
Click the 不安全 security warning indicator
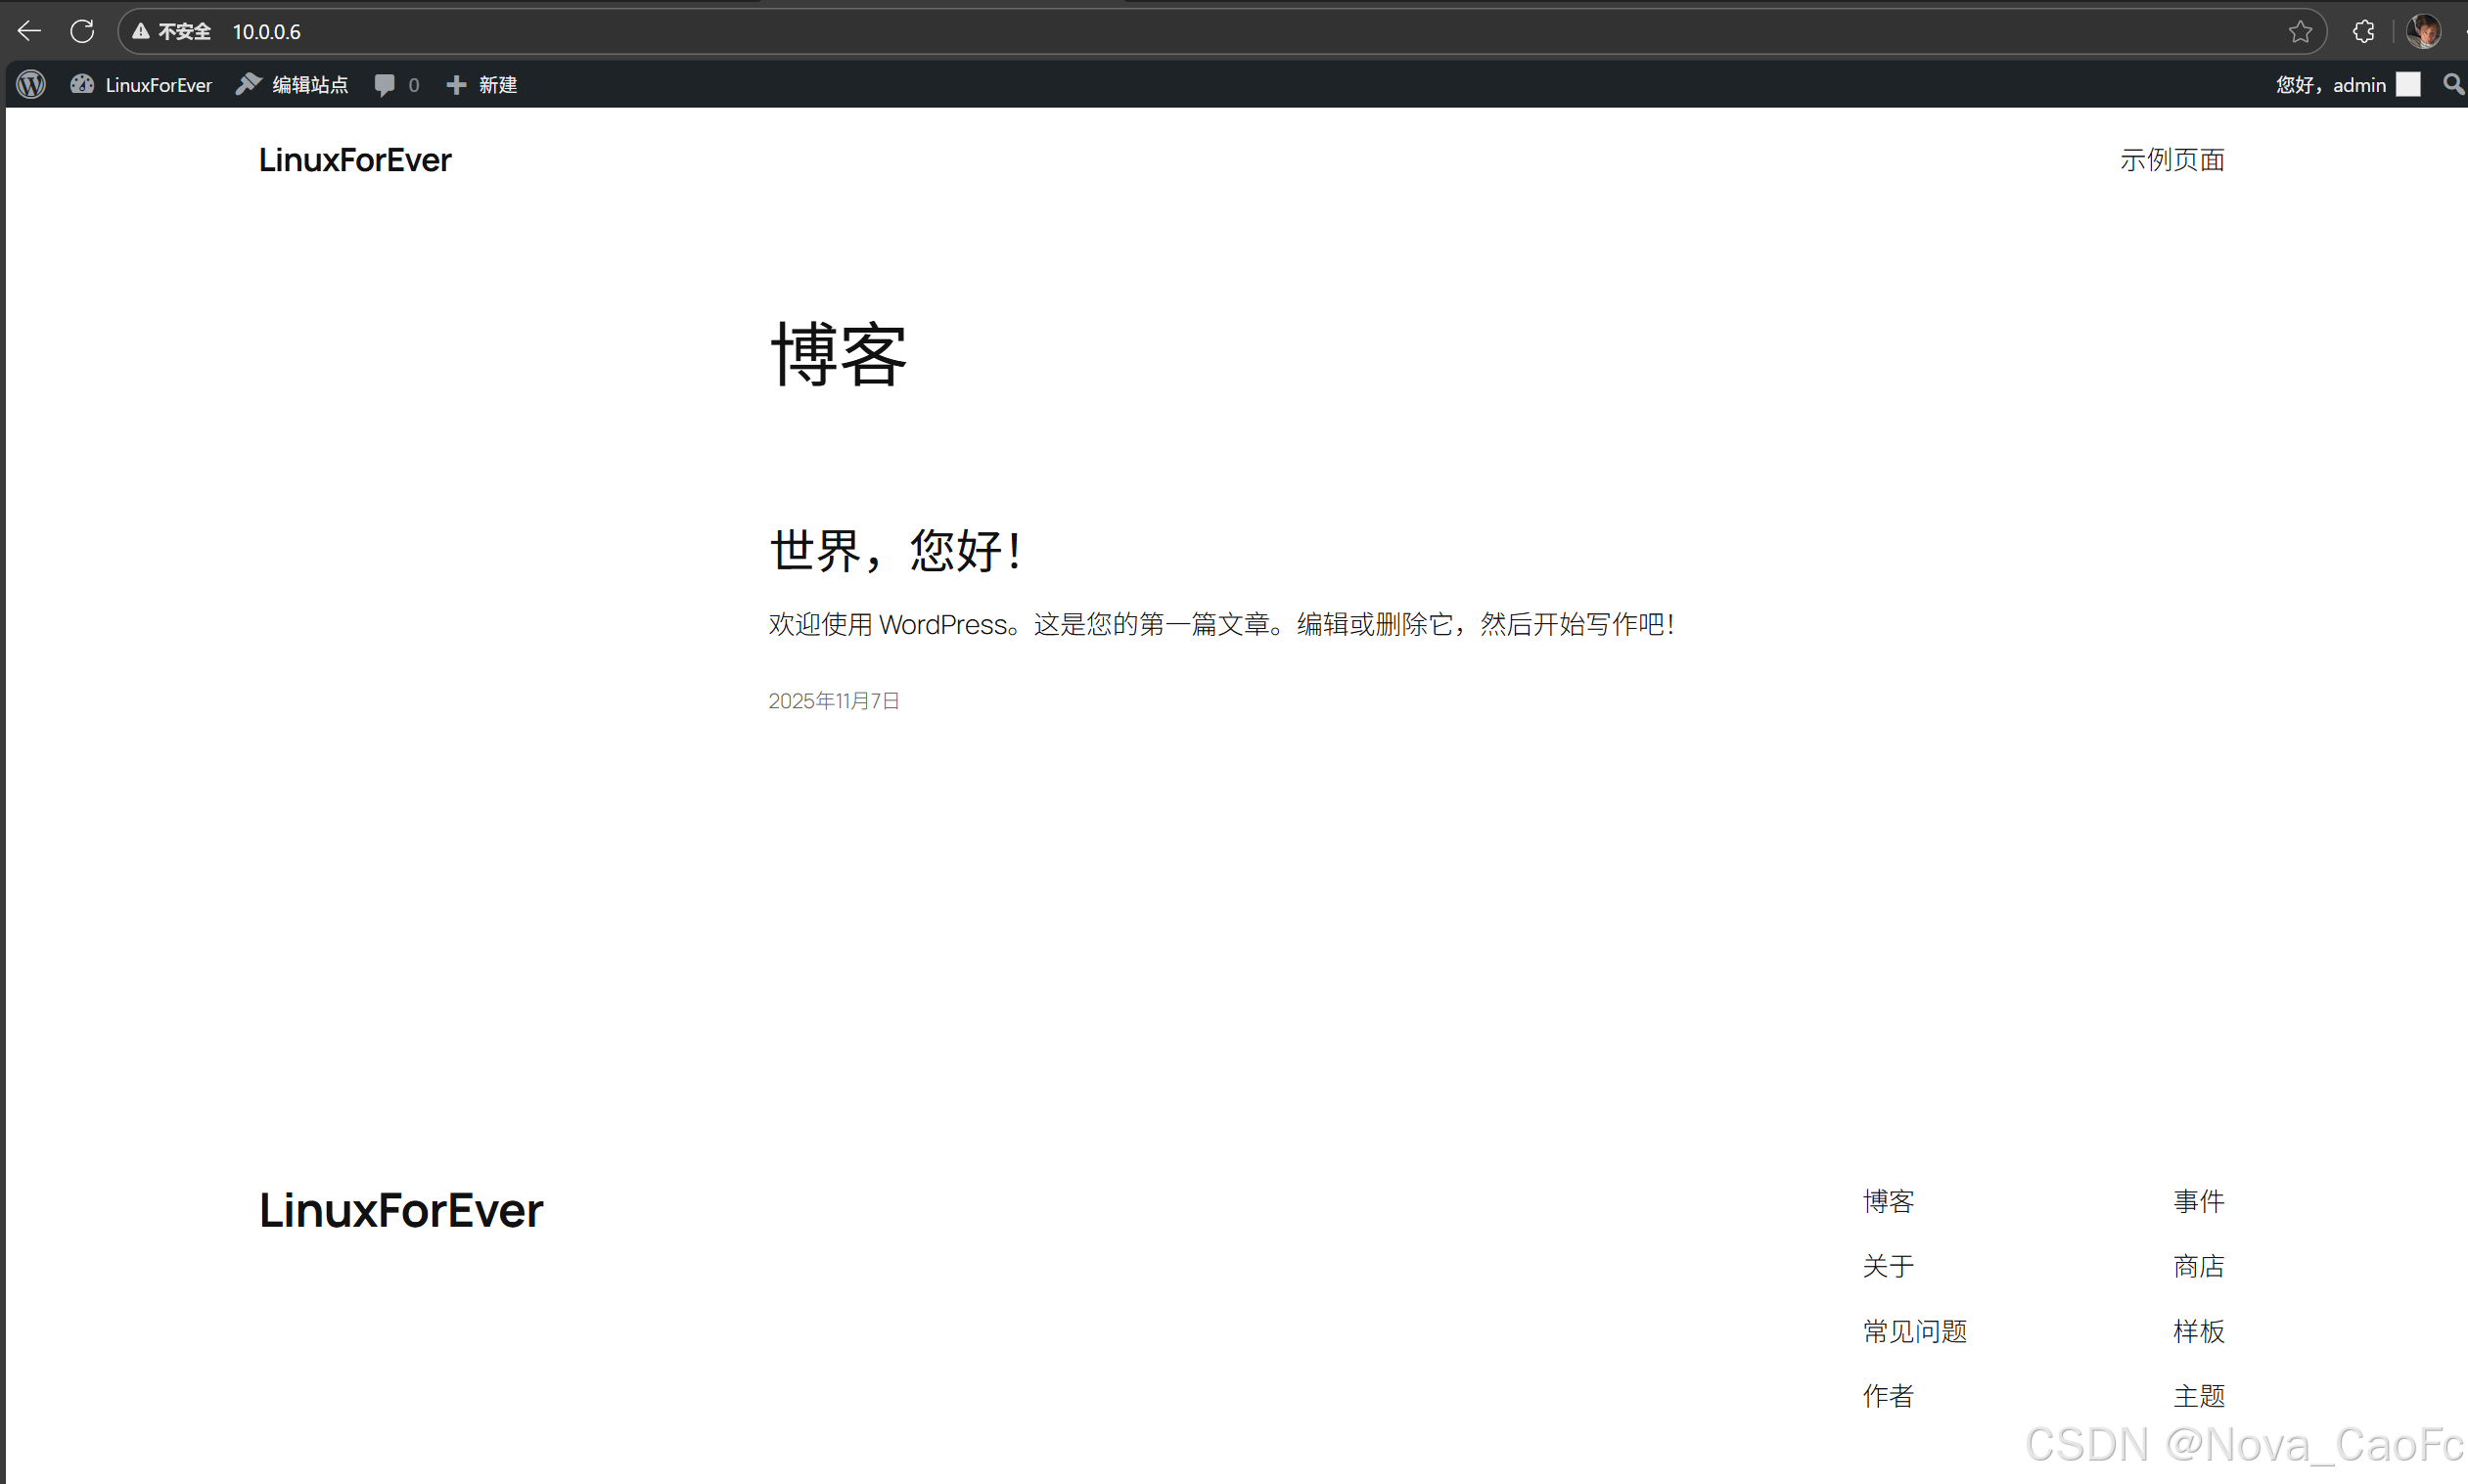pos(172,32)
